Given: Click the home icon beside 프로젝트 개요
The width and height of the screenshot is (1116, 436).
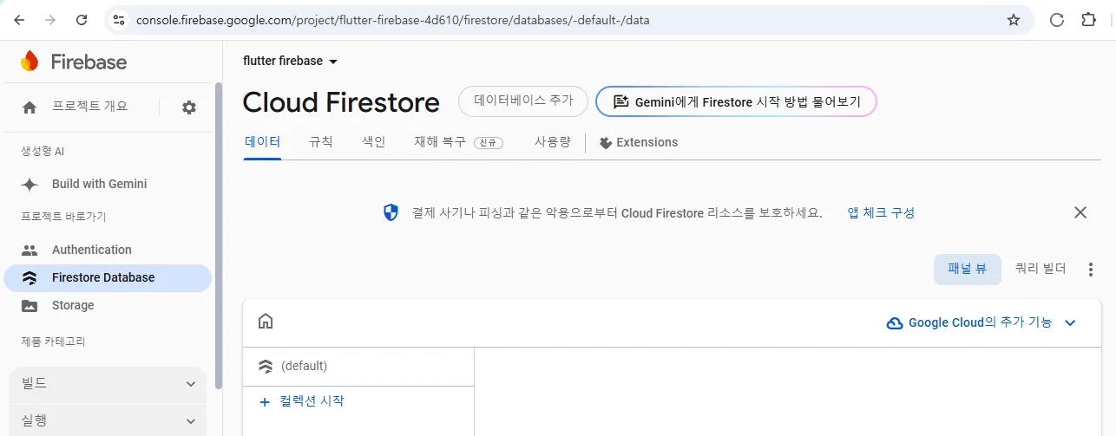Looking at the screenshot, I should point(30,107).
